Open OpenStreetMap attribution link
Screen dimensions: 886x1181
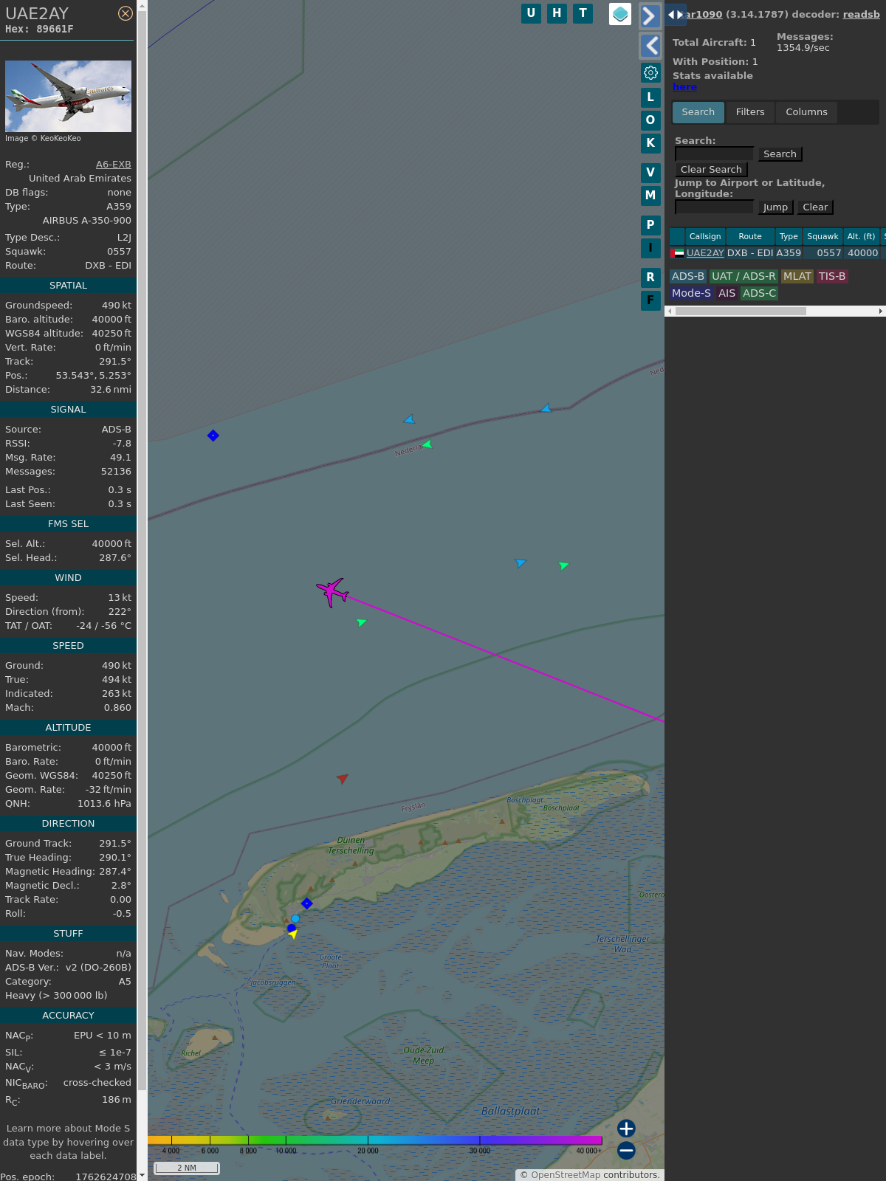566,1174
